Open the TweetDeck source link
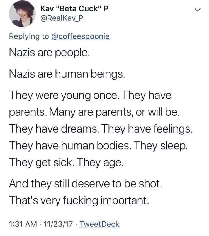Screen dimensions: 209x236 tap(99, 224)
